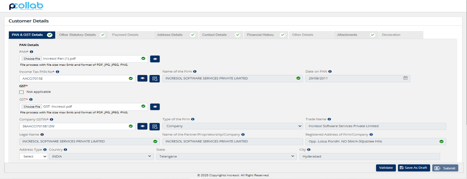Click the Legal Name field

pyautogui.click(x=89, y=141)
